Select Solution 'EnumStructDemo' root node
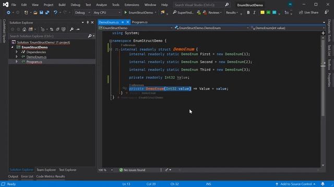This screenshot has height=187, width=334. (x=43, y=43)
